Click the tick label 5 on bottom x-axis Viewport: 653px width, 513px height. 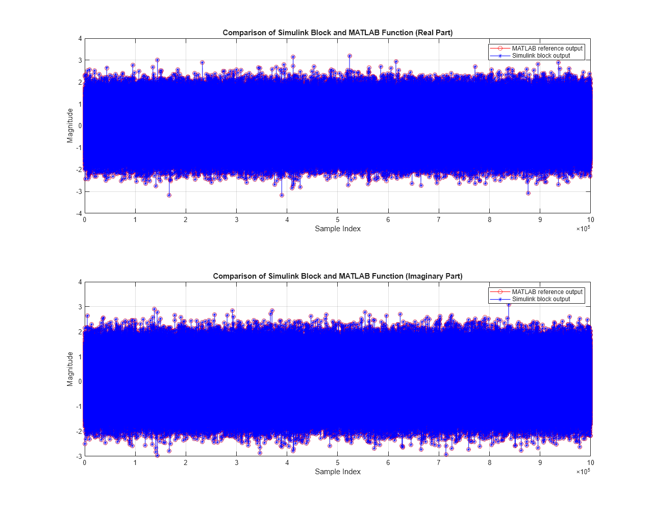click(x=338, y=461)
